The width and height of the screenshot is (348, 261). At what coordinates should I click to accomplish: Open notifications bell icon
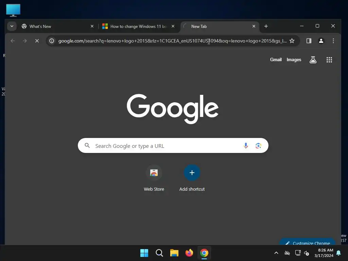(339, 253)
